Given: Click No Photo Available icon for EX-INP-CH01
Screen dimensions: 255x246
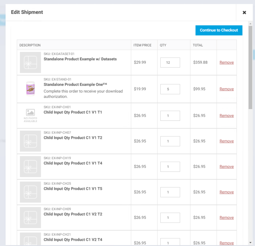Looking at the screenshot, I should click(x=30, y=116).
